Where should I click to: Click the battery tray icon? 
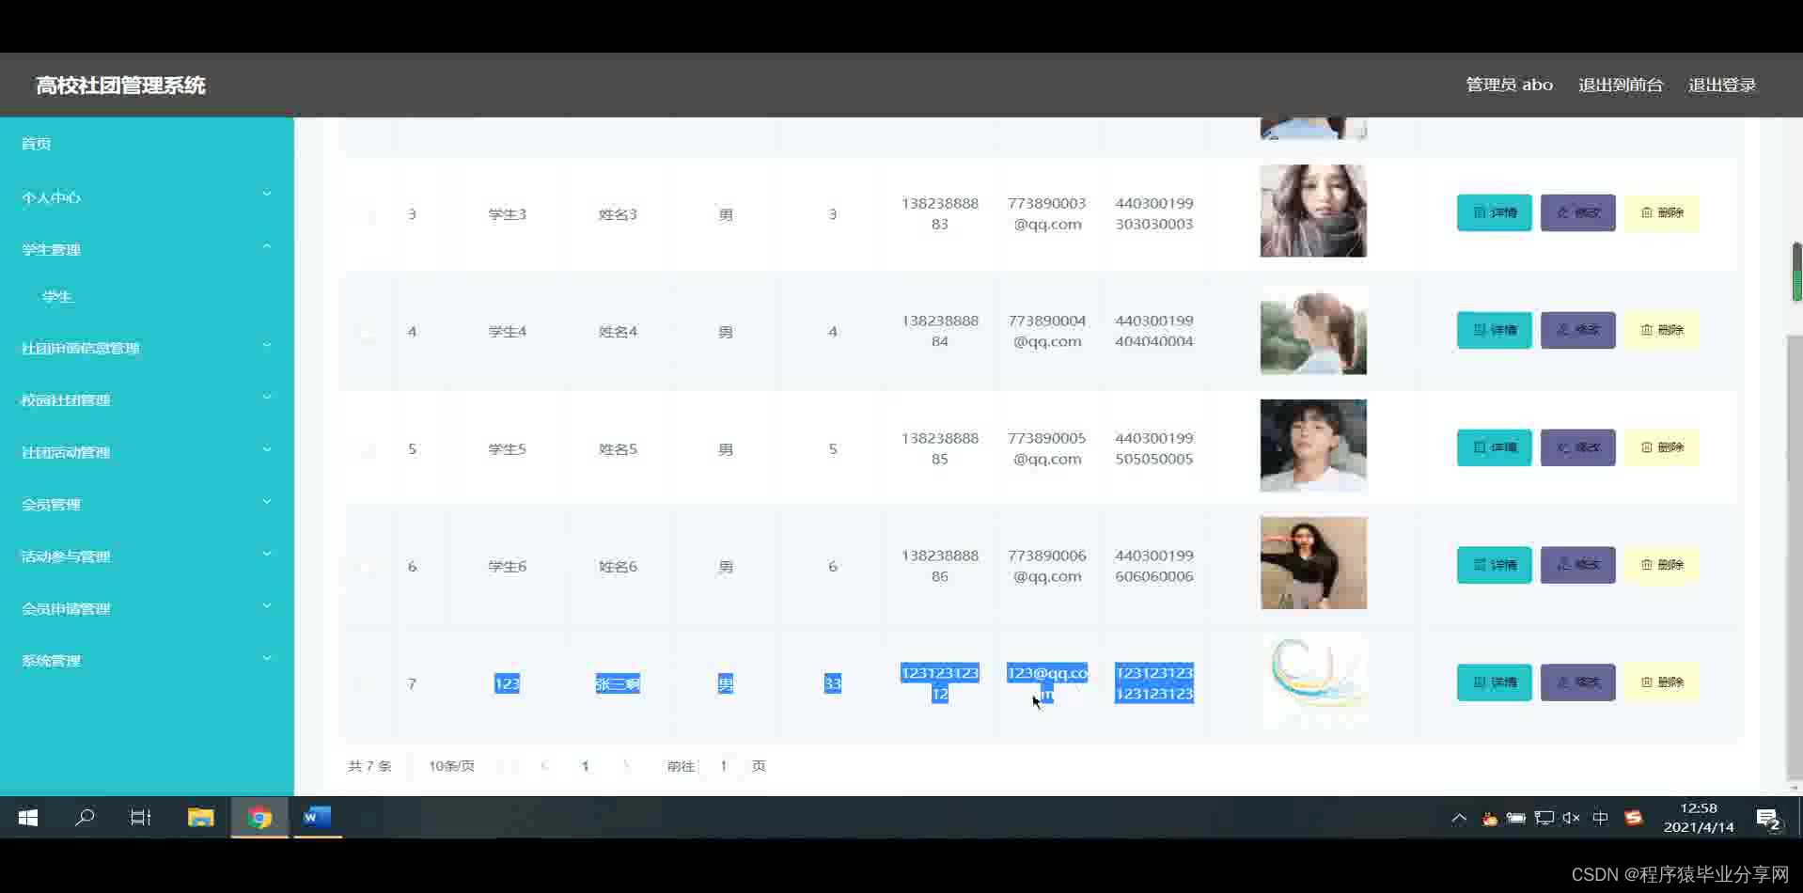pos(1515,818)
